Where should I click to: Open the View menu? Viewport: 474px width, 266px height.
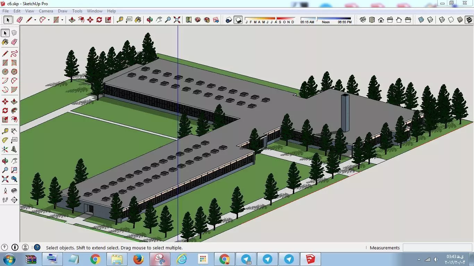(29, 11)
